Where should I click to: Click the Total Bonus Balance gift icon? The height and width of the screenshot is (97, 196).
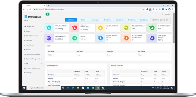pyautogui.click(x=152, y=38)
